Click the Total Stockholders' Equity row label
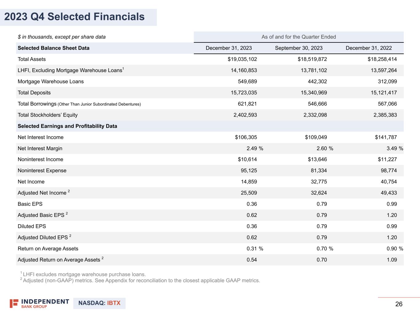Viewport: 420px width, 315px height. [48, 115]
